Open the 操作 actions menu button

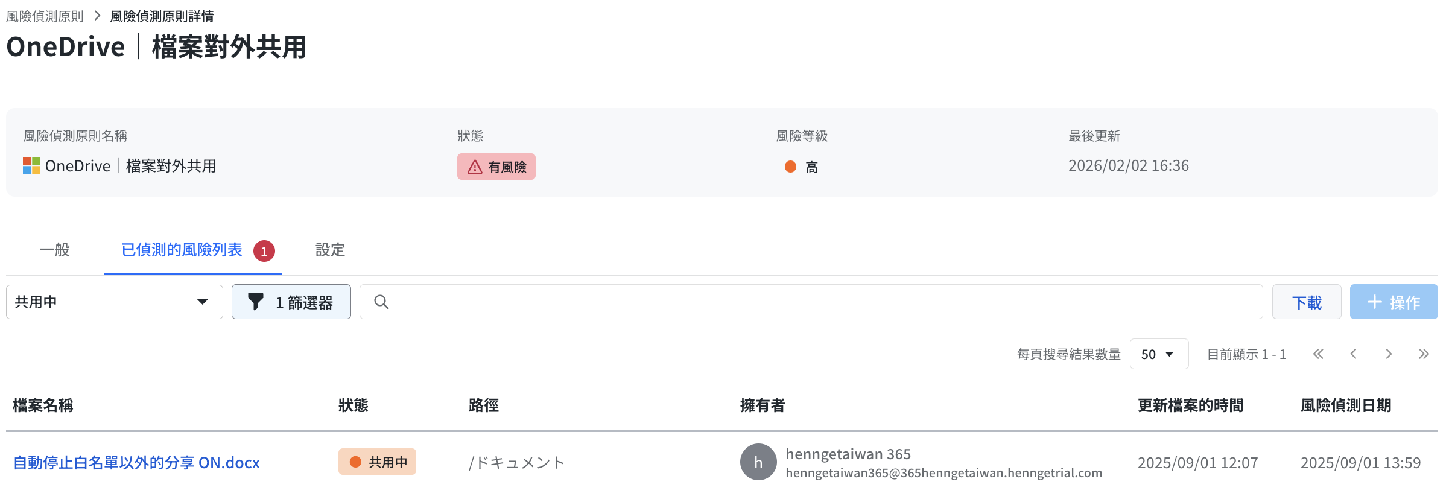point(1394,302)
